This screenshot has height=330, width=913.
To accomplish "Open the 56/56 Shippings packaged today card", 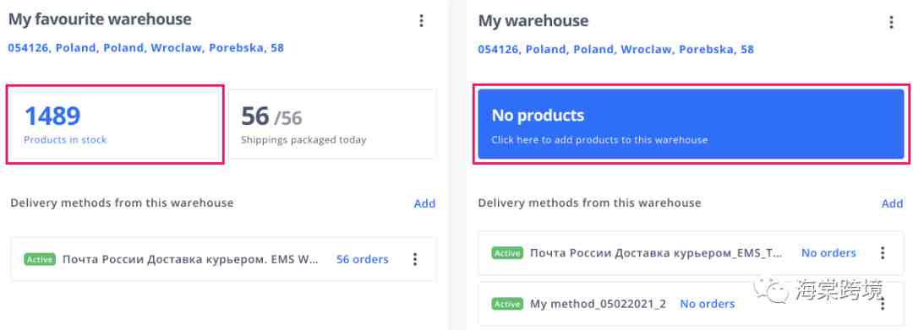I will [x=332, y=124].
